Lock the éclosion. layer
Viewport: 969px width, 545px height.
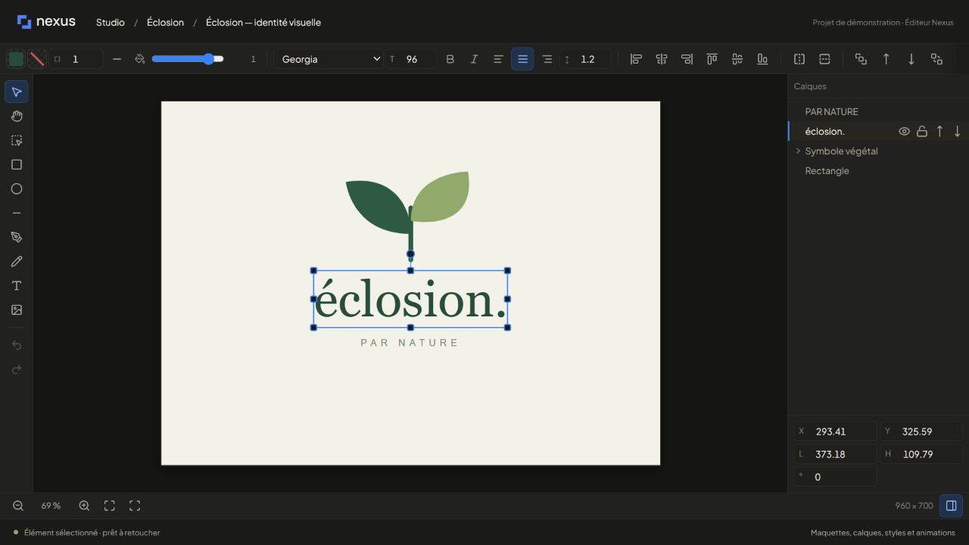[x=922, y=132]
